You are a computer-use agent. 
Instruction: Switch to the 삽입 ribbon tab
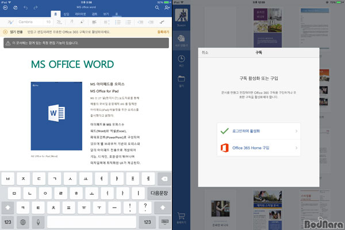[x=66, y=14]
